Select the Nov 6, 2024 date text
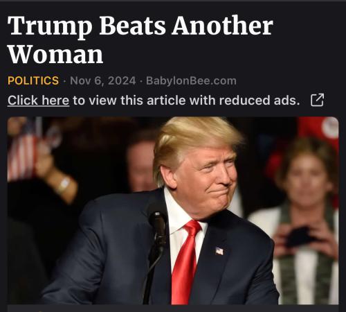 click(103, 81)
